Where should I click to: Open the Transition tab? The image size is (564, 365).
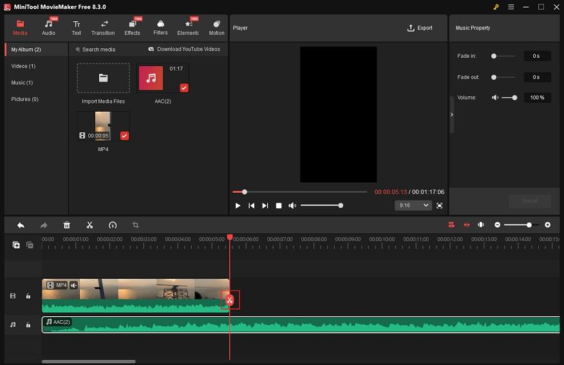[x=103, y=28]
